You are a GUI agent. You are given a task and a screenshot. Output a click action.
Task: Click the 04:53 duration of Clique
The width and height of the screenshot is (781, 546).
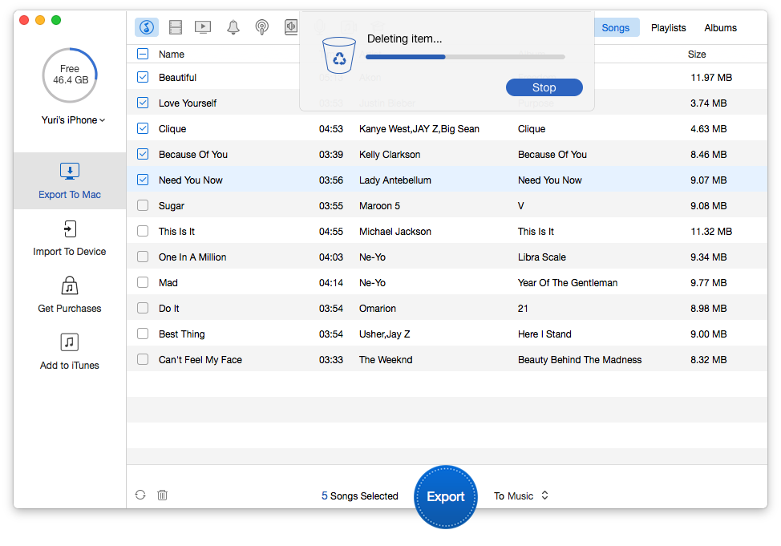click(331, 128)
